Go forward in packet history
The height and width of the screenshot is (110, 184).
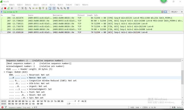37,8
